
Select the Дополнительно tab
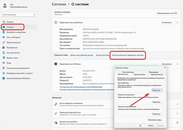tap(123, 74)
